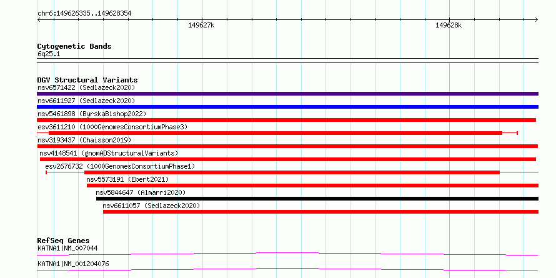Click the magenta KATNA1|NM_001204076 transcript line
556x278 pixels.
coord(287,269)
